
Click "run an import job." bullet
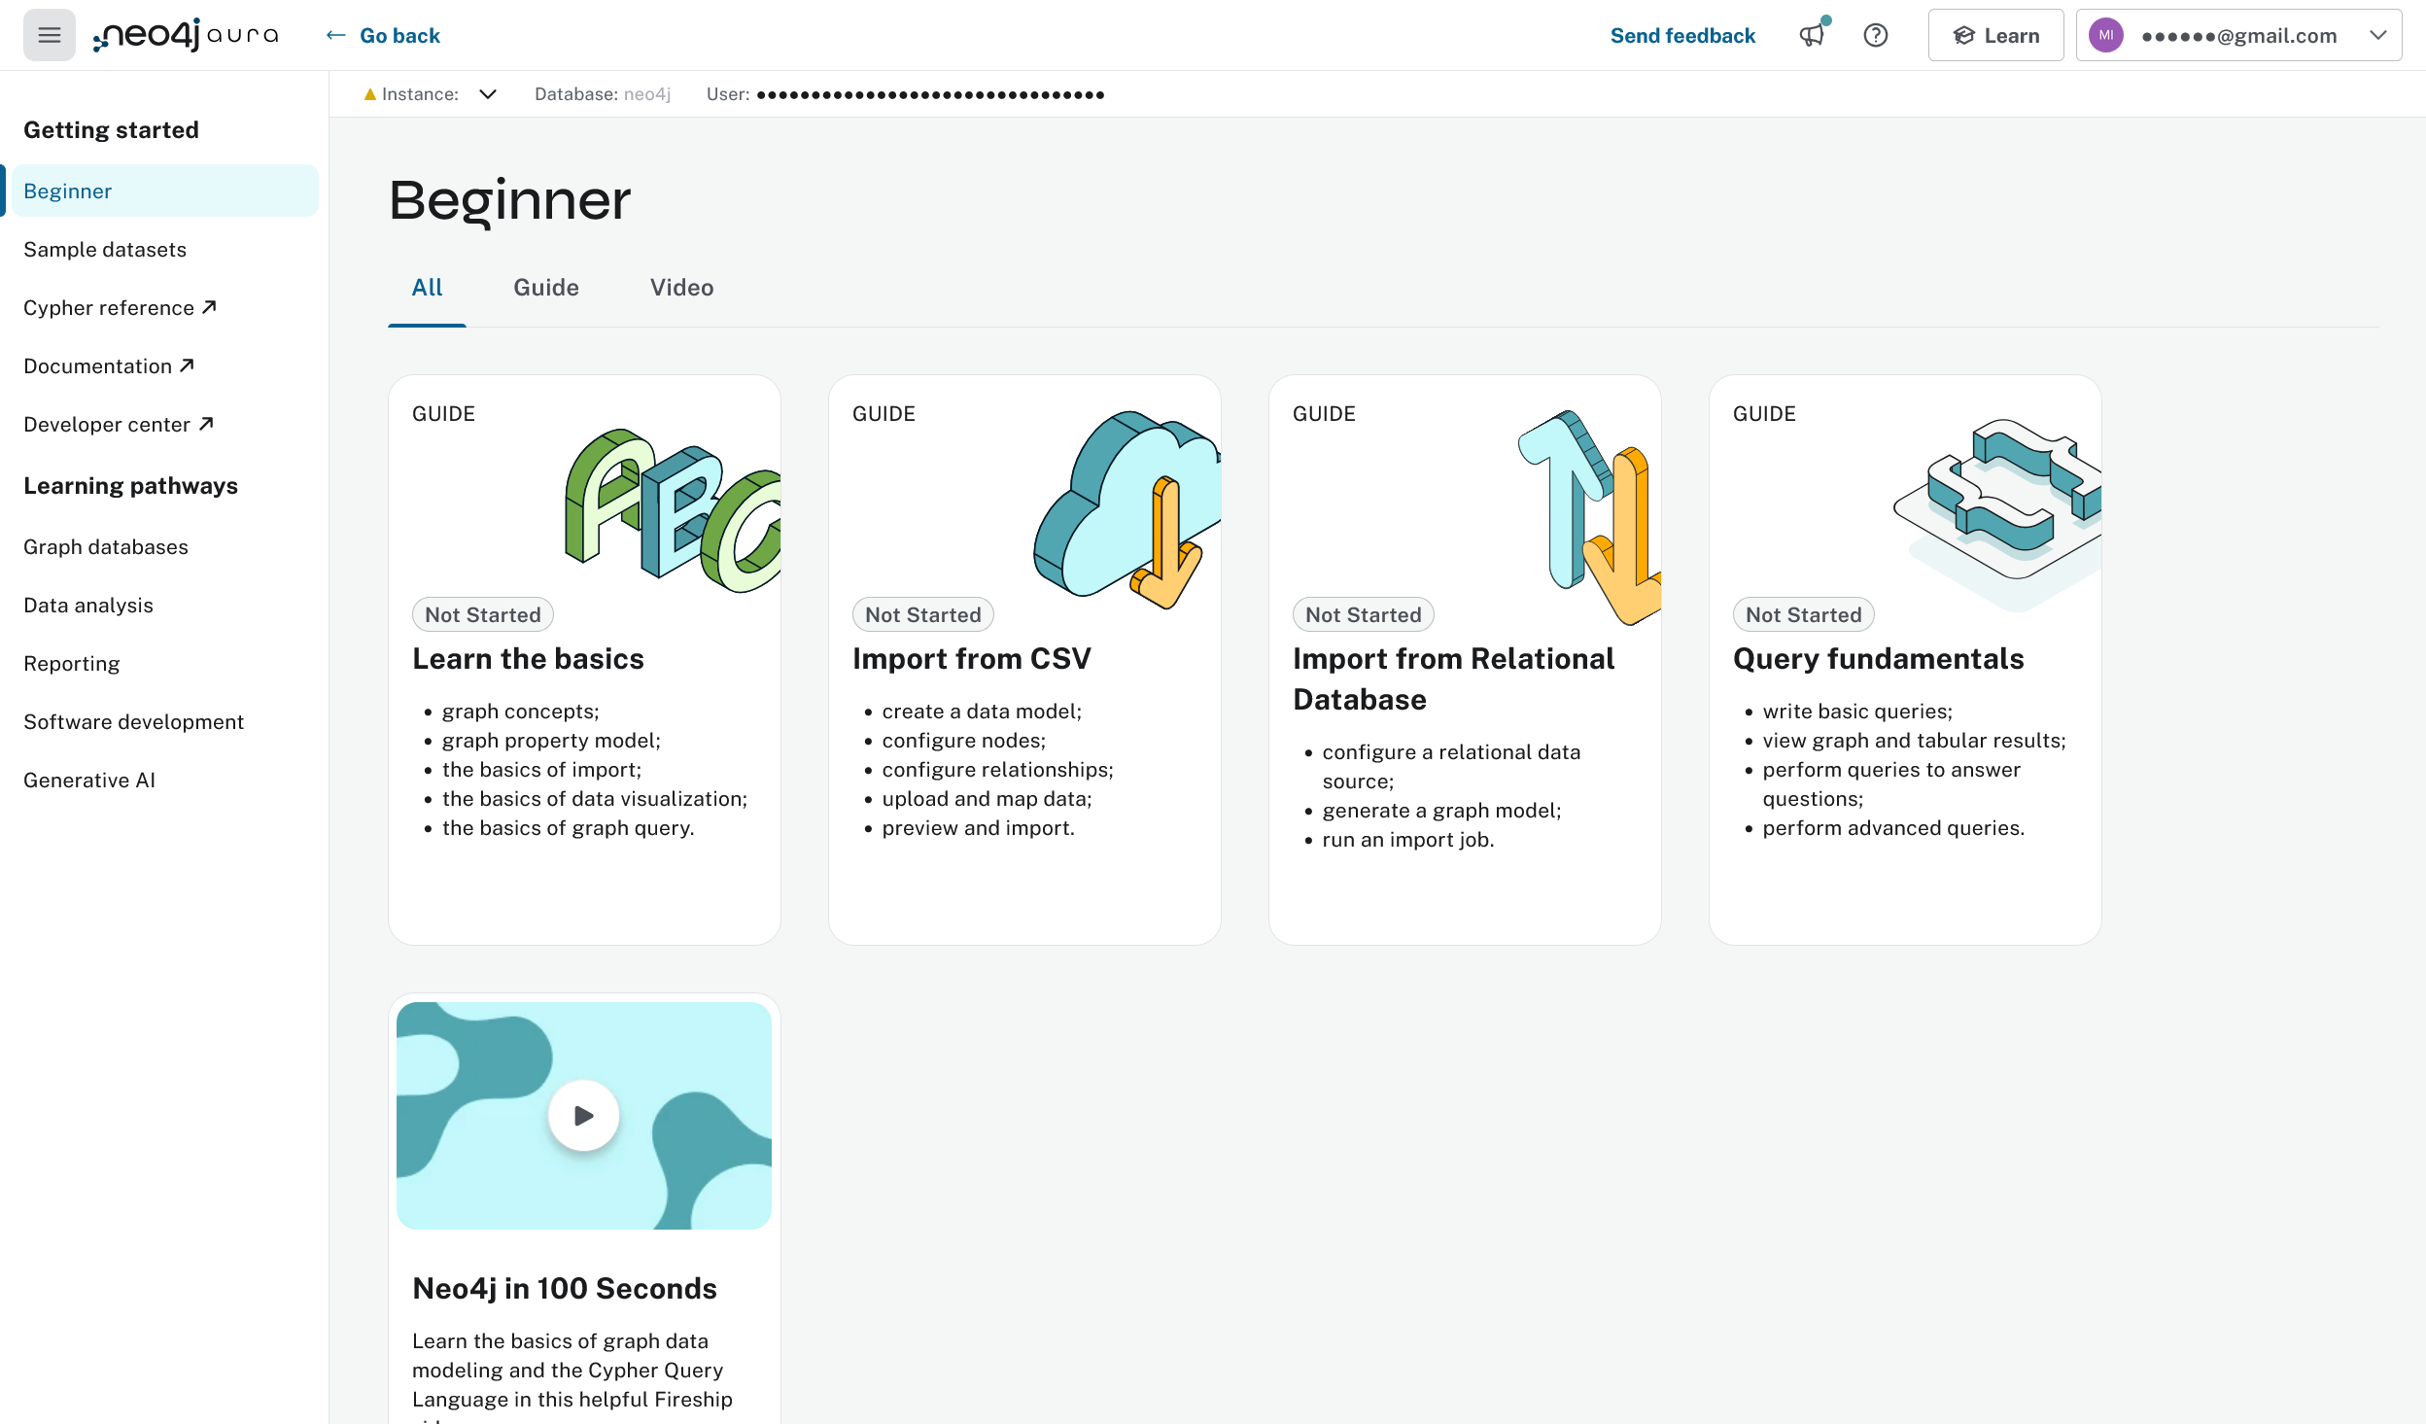1408,840
